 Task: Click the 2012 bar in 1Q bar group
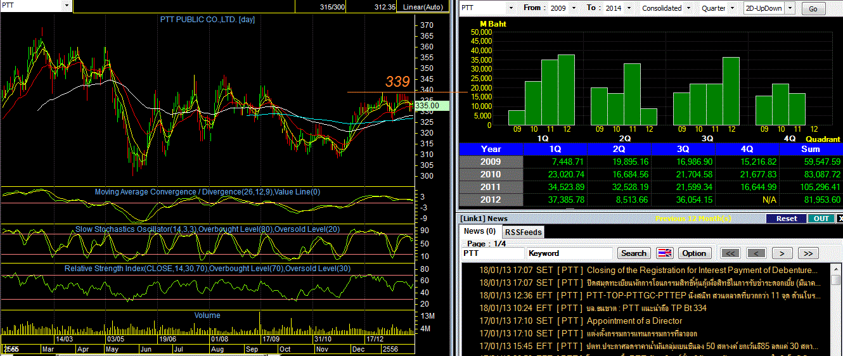[565, 90]
